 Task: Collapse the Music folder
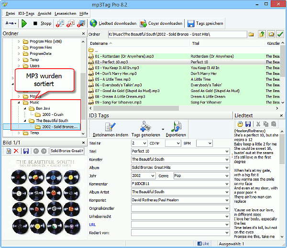[x=19, y=103]
